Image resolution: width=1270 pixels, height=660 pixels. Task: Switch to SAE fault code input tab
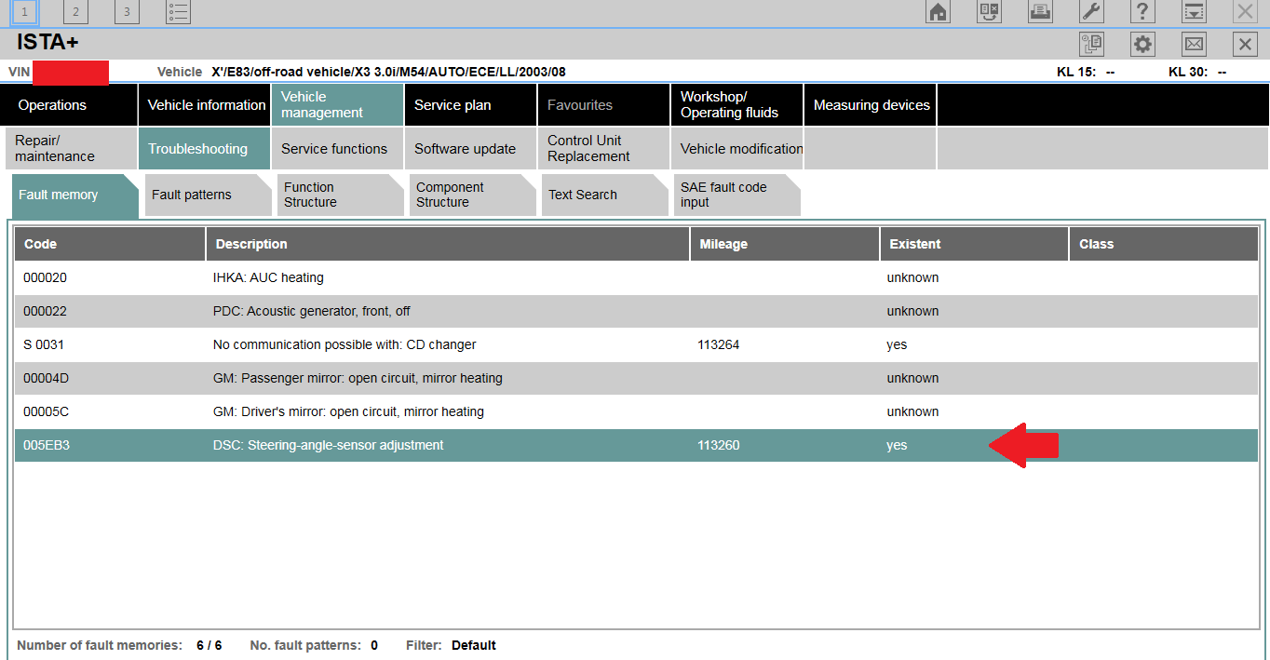736,195
